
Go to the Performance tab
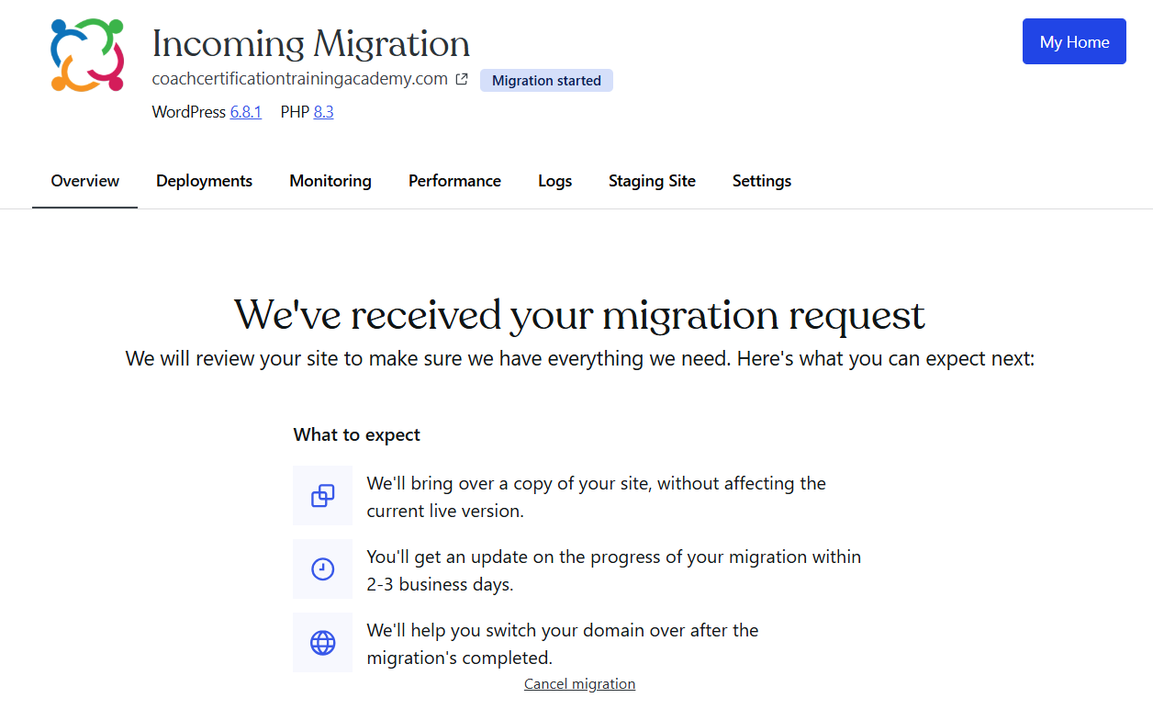click(x=454, y=181)
